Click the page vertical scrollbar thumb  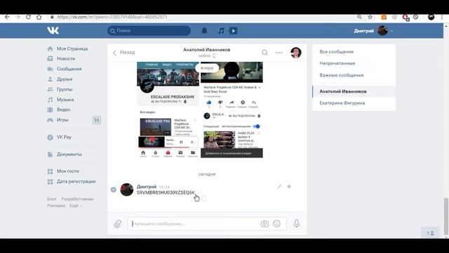[x=446, y=216]
